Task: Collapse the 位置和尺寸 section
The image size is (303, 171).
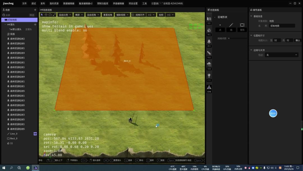Action: 251,35
